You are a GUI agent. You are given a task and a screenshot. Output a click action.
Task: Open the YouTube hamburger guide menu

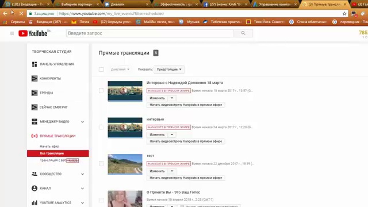[12, 33]
